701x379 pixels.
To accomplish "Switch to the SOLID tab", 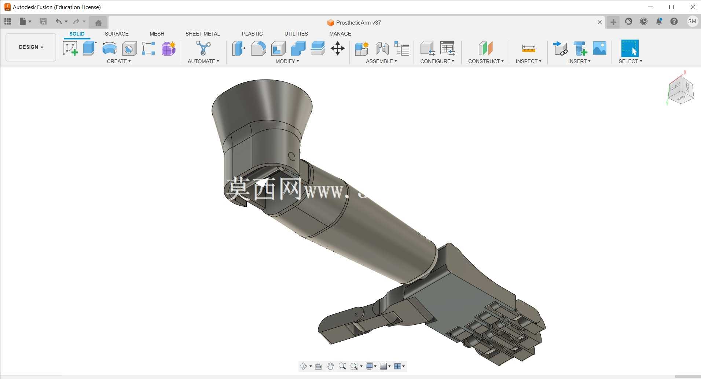I will point(77,34).
